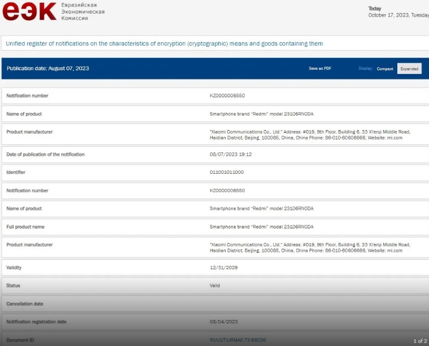This screenshot has width=429, height=346.
Task: Click the 'Display:' label in the blue bar
Action: coord(366,69)
